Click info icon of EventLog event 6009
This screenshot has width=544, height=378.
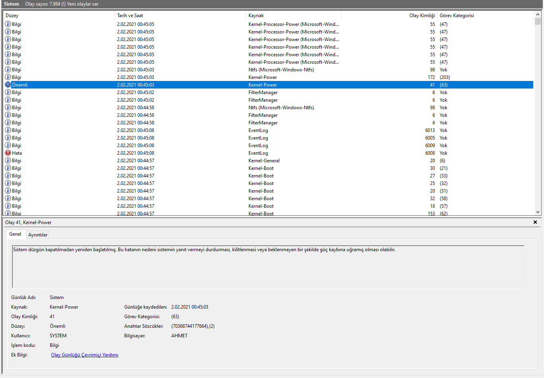pyautogui.click(x=8, y=146)
